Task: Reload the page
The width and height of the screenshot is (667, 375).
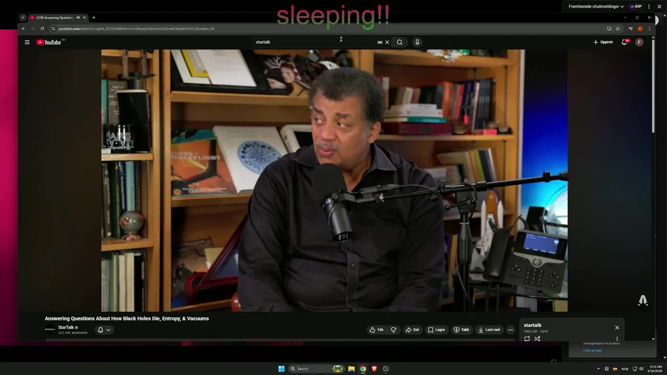Action: [x=42, y=29]
